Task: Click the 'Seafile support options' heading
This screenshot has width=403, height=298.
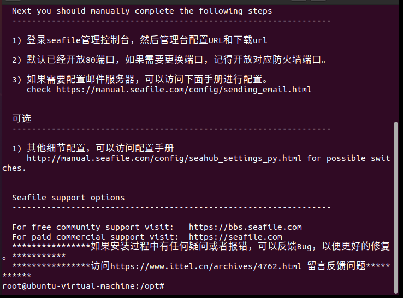Action: (68, 198)
